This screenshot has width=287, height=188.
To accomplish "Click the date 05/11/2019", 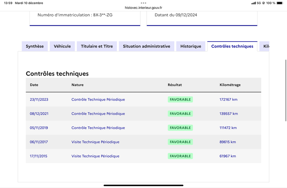I will click(x=39, y=128).
